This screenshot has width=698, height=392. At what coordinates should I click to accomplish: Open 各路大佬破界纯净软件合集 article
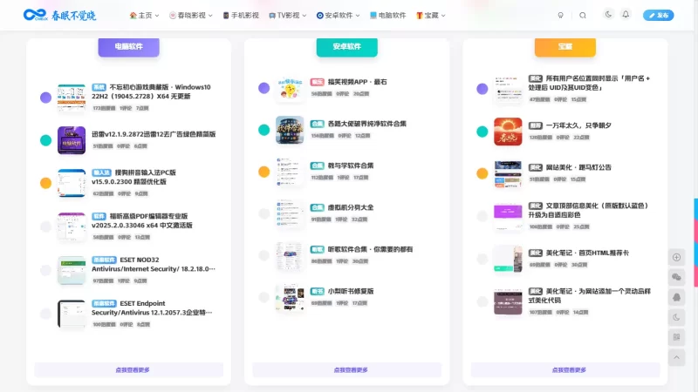(x=367, y=124)
